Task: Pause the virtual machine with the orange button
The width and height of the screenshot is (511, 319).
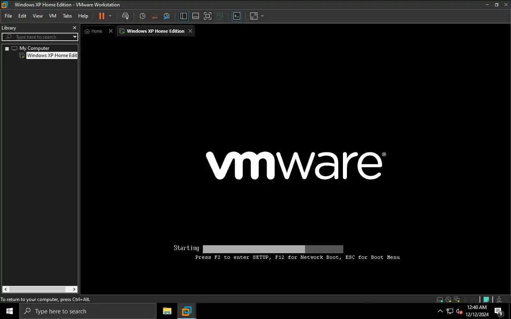Action: coord(101,16)
